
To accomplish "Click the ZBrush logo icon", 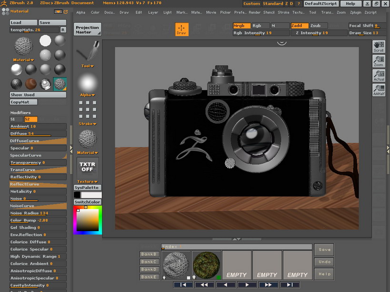I will tap(4, 3).
